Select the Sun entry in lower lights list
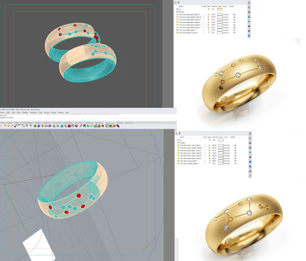This screenshot has width=306, height=261. [x=181, y=140]
